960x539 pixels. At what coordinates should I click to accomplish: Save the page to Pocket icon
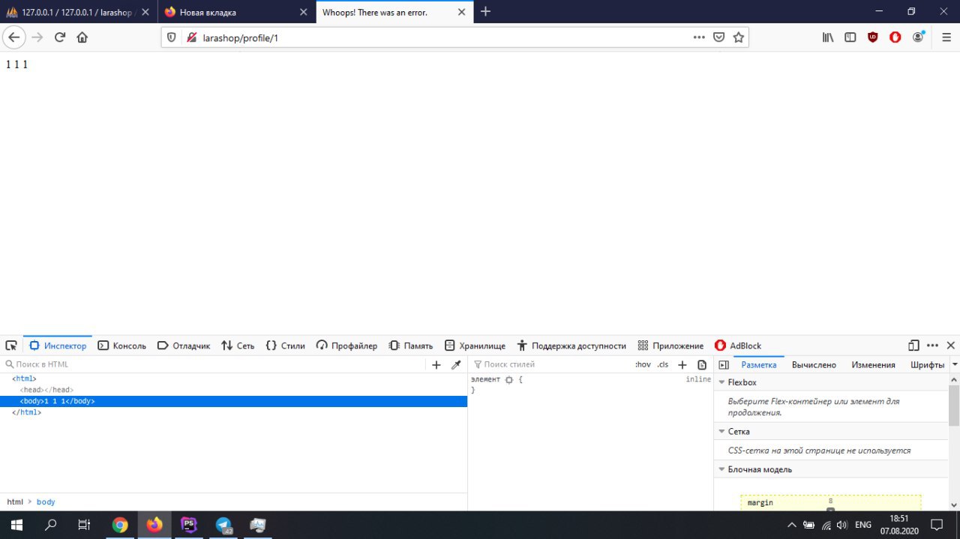(718, 37)
